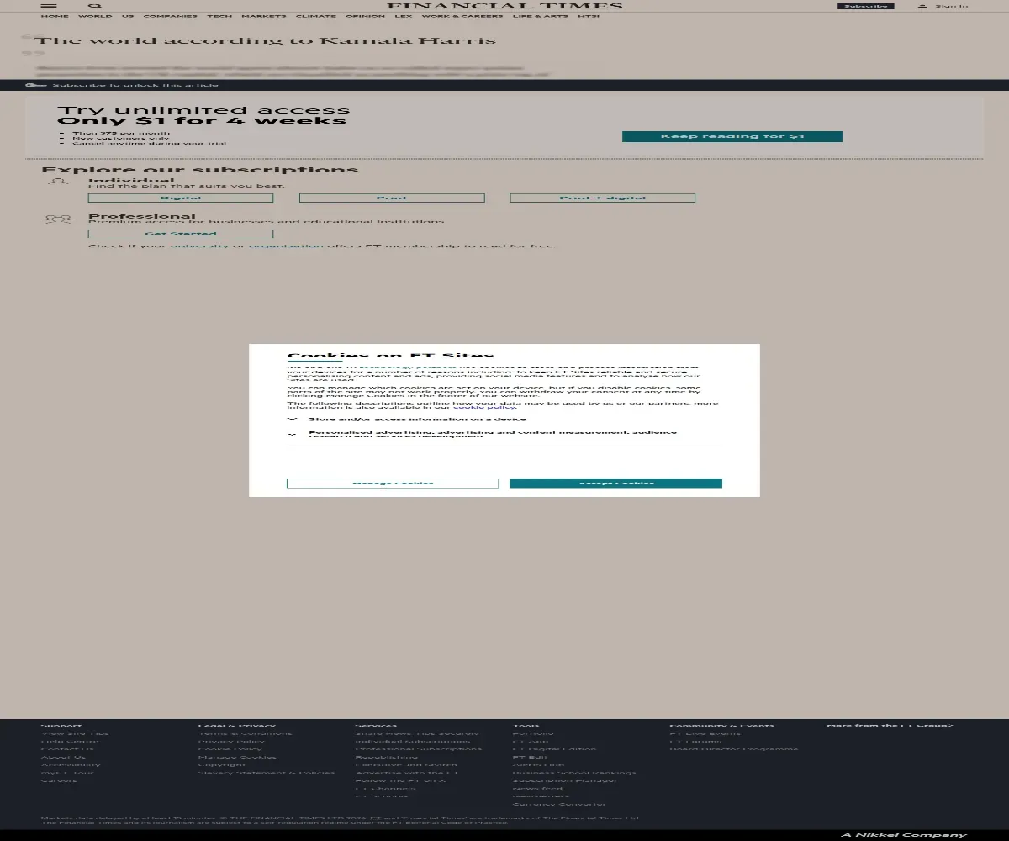Click the Accept Cookies button
This screenshot has width=1009, height=841.
tap(615, 483)
